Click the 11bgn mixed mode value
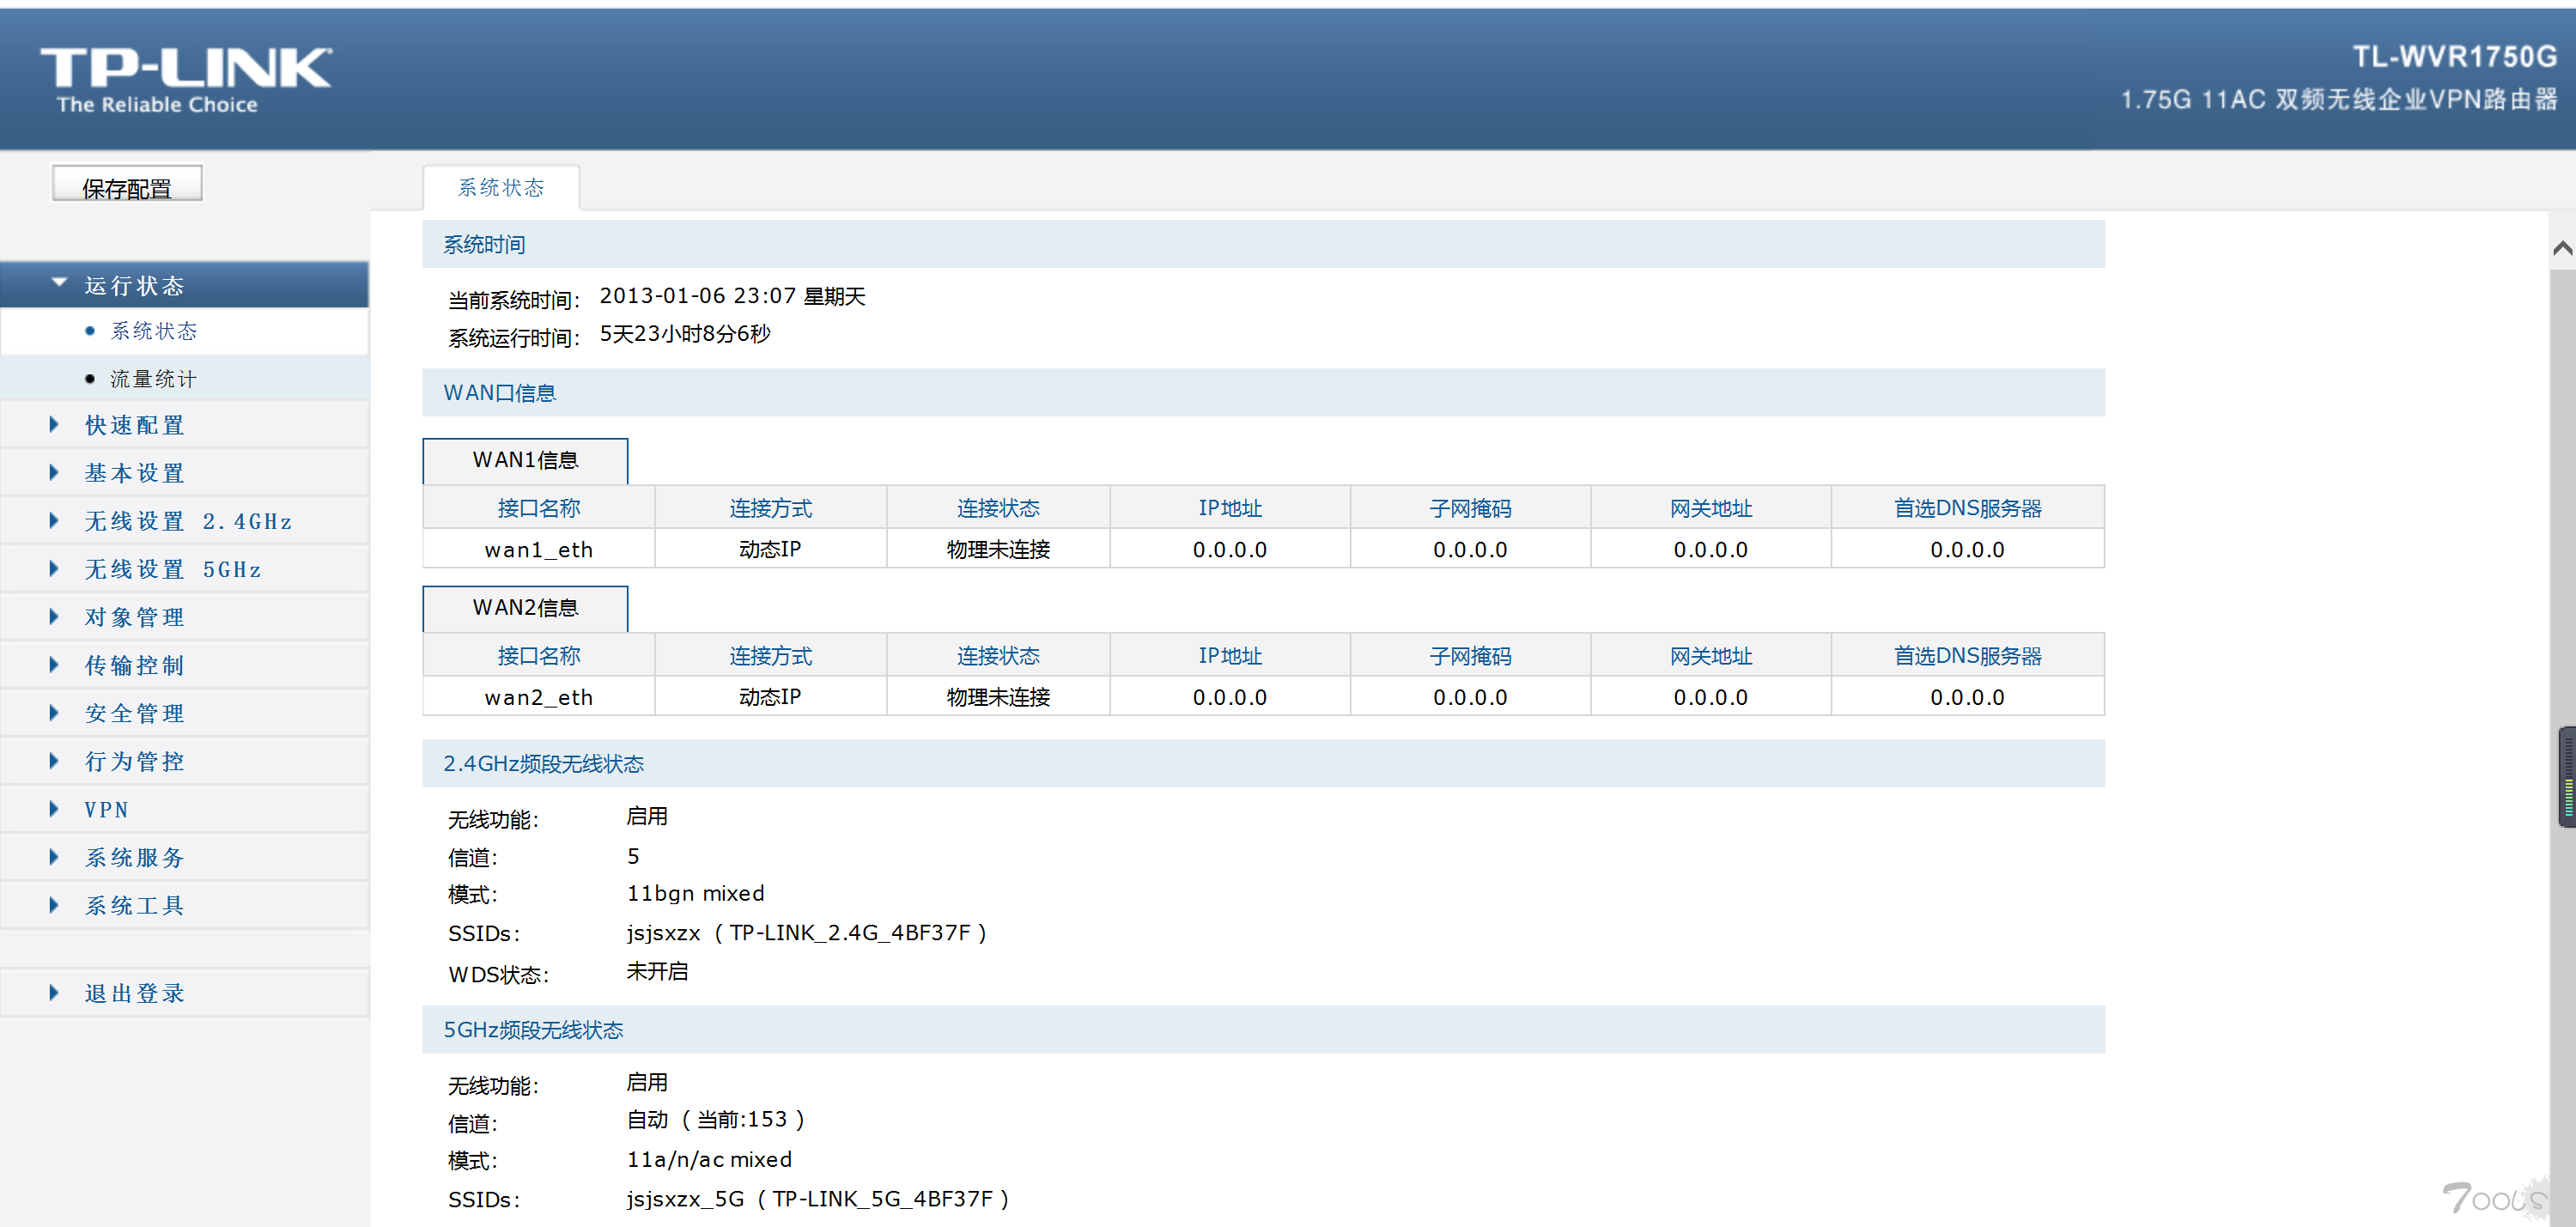The width and height of the screenshot is (2576, 1227). (x=695, y=893)
